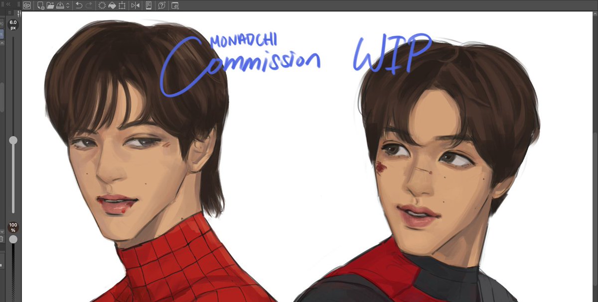The height and width of the screenshot is (302, 598).
Task: Open an existing file from folder
Action: click(50, 6)
